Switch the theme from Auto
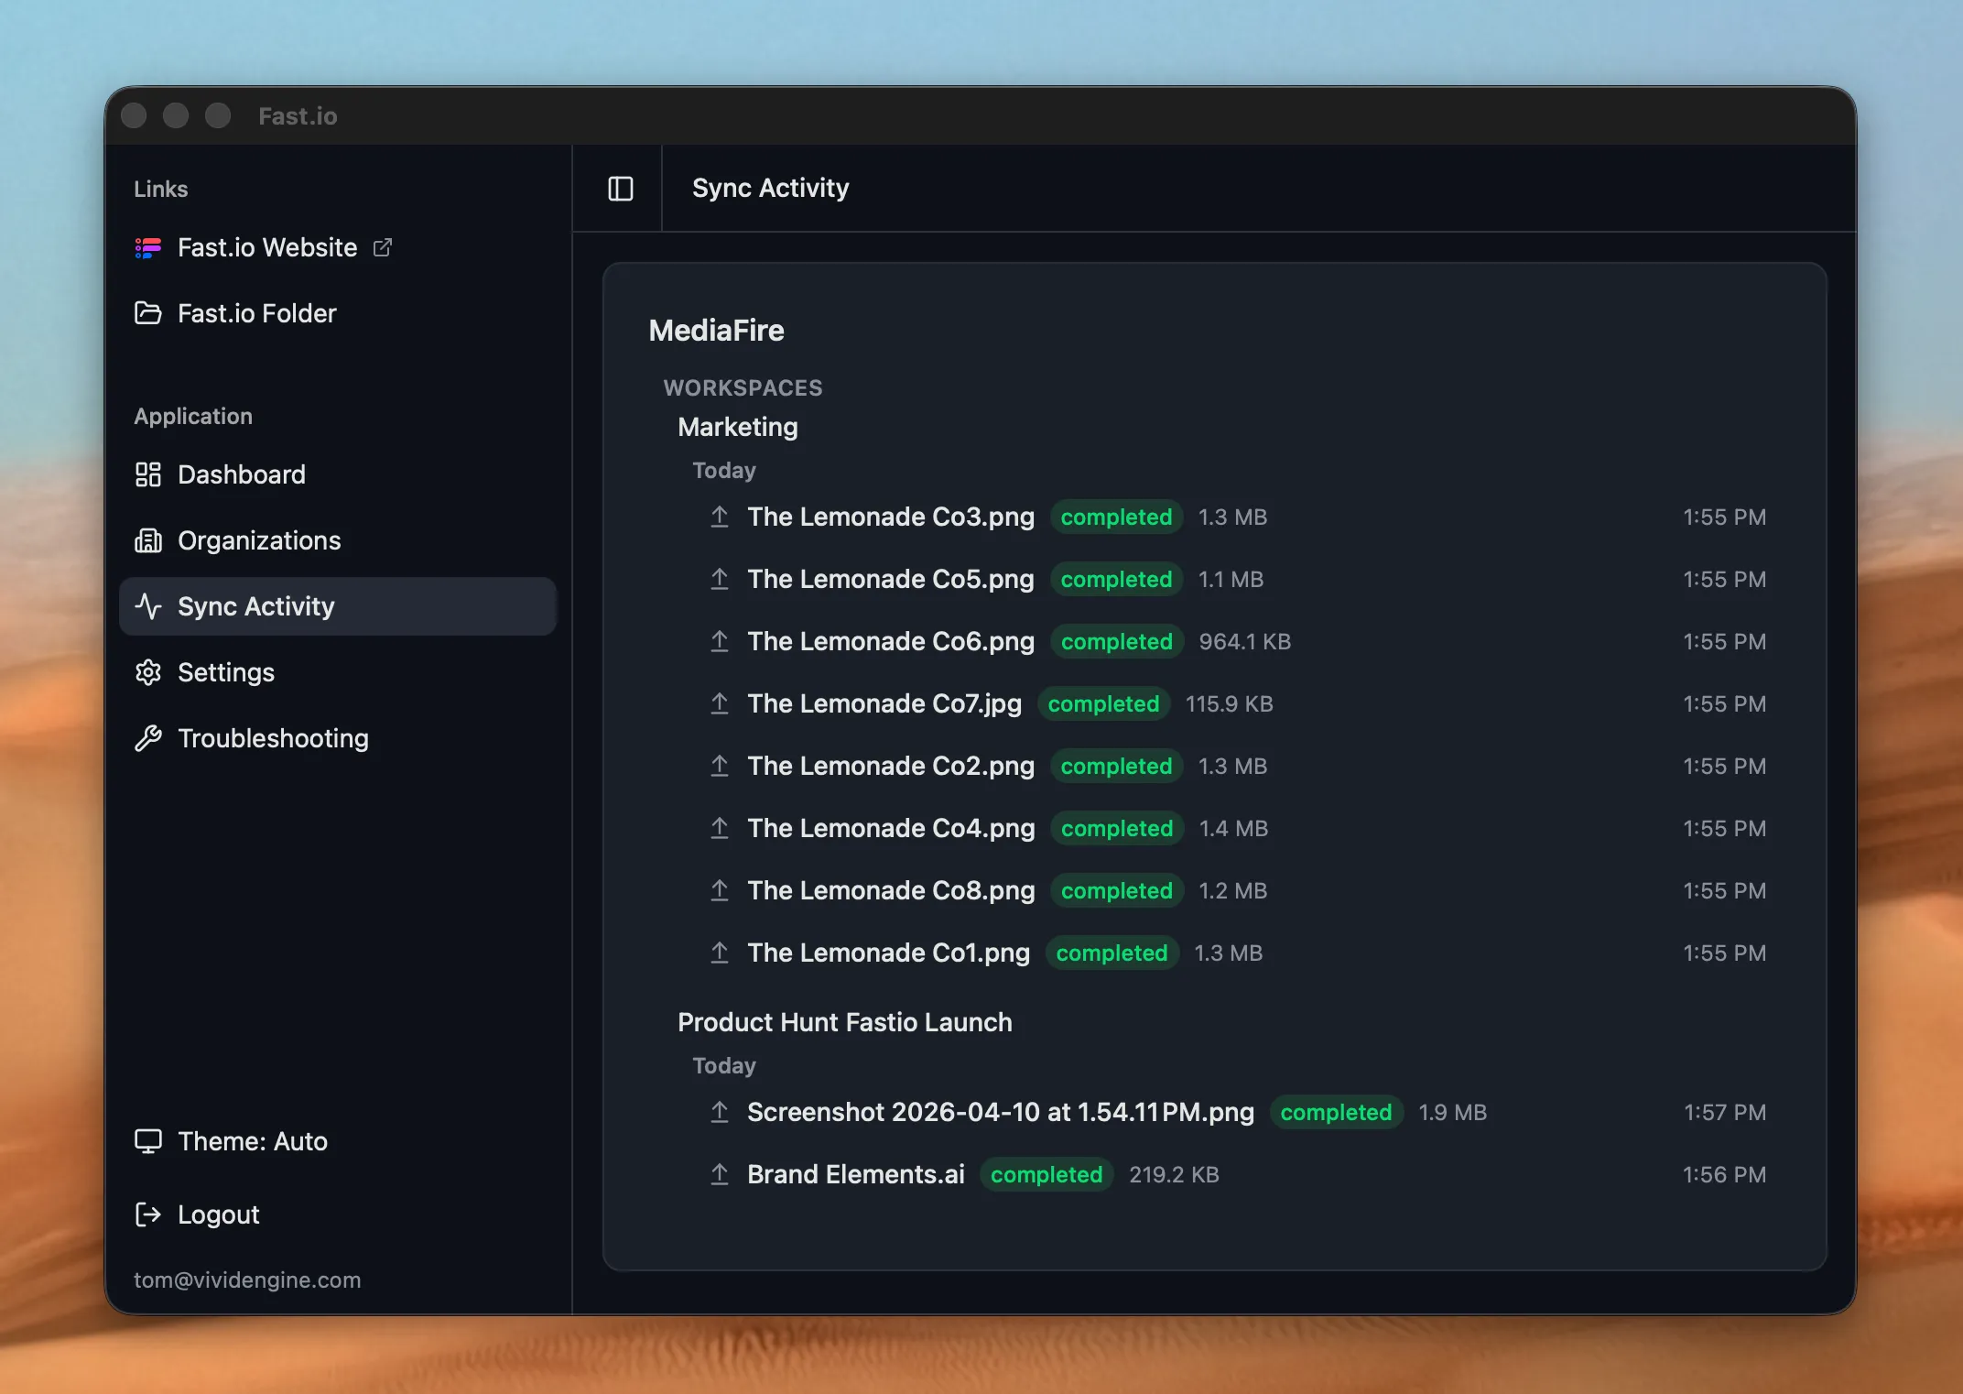The image size is (1963, 1394). (x=253, y=1141)
